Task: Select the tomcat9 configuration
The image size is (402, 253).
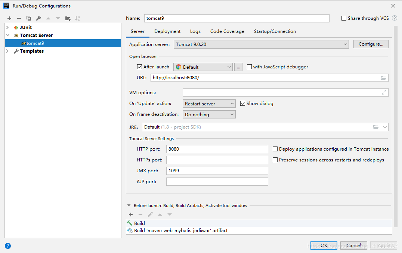Action: 63,43
